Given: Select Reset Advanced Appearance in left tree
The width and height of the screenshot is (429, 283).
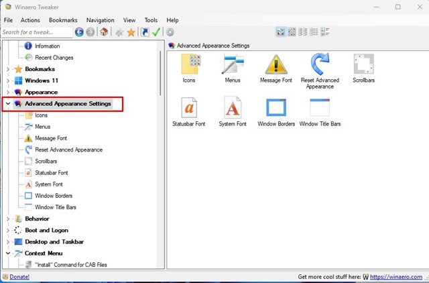Looking at the screenshot, I should point(68,150).
